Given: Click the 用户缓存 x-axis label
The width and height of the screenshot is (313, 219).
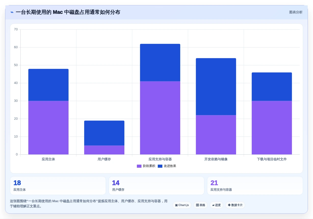Looking at the screenshot, I should click(x=104, y=159).
